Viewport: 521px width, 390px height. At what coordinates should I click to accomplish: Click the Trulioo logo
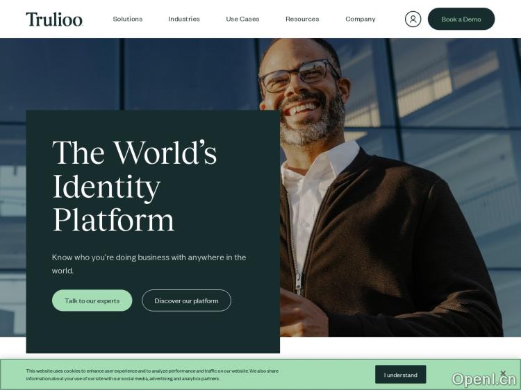click(54, 19)
